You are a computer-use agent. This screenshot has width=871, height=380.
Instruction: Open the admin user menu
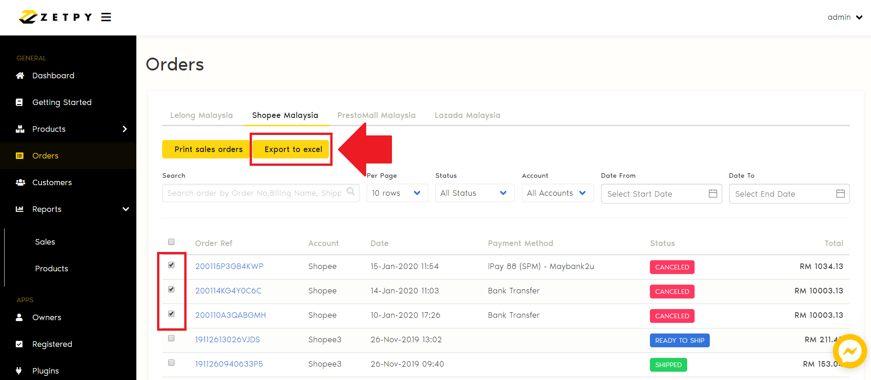(x=844, y=17)
